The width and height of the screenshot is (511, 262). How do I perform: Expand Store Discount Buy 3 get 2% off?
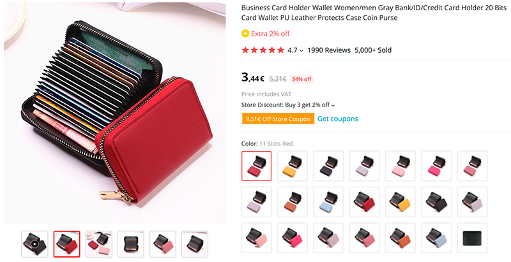tap(288, 105)
